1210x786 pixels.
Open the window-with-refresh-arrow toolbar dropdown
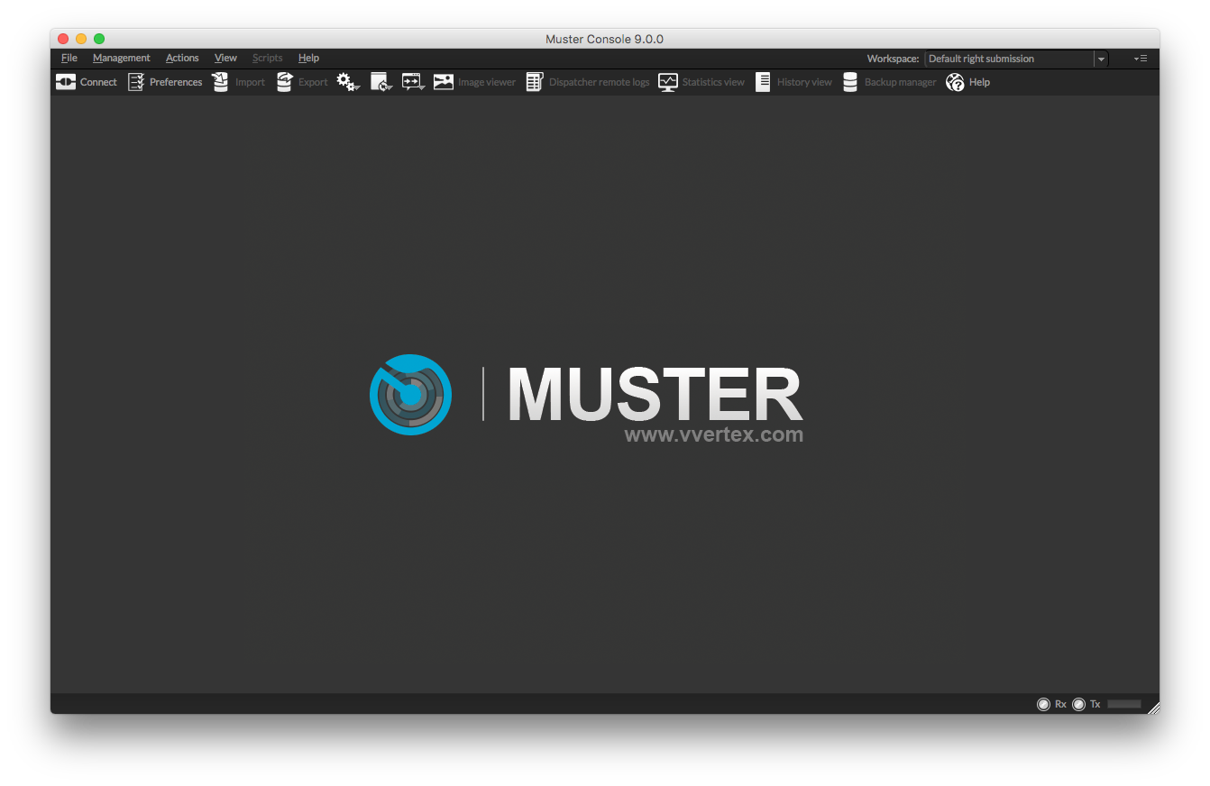(x=381, y=82)
